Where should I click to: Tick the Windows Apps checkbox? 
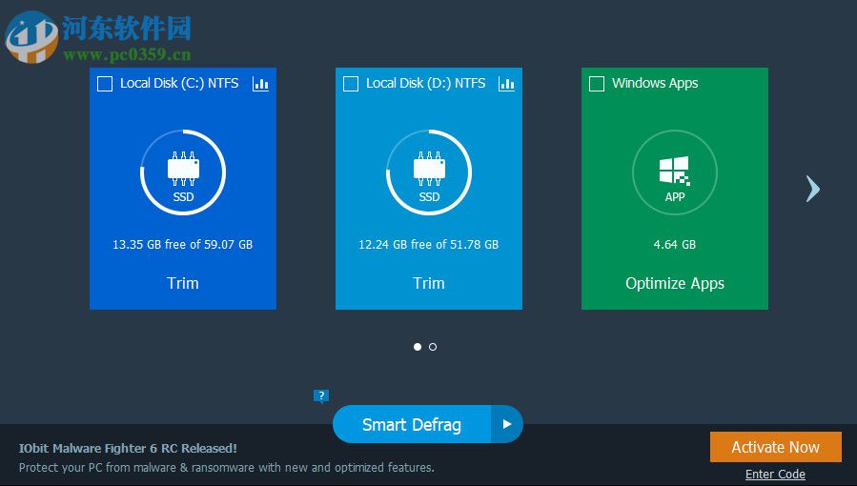tap(597, 84)
